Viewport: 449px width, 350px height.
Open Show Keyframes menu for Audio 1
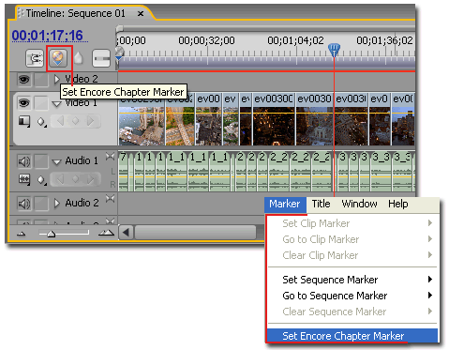[x=41, y=180]
